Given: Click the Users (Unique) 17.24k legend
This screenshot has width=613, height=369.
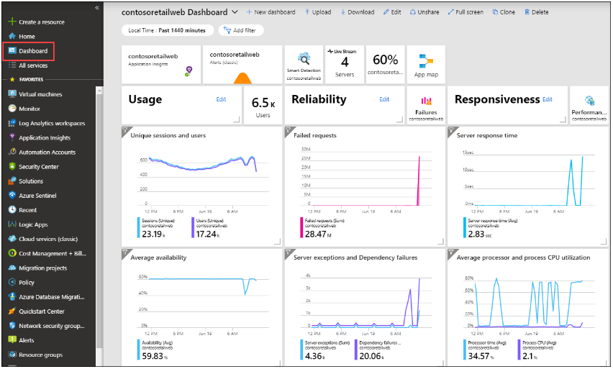Looking at the screenshot, I should point(209,228).
